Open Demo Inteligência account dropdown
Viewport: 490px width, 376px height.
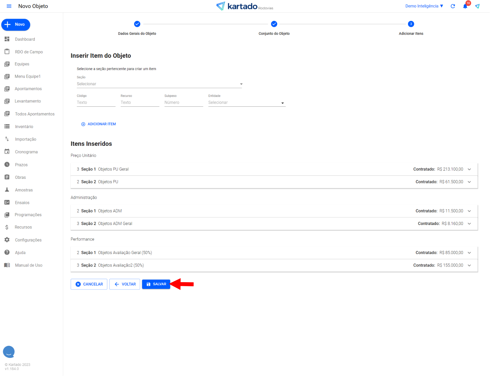[424, 6]
